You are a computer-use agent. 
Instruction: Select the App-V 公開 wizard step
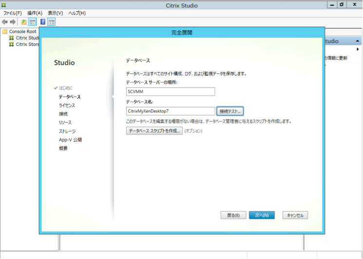point(70,140)
